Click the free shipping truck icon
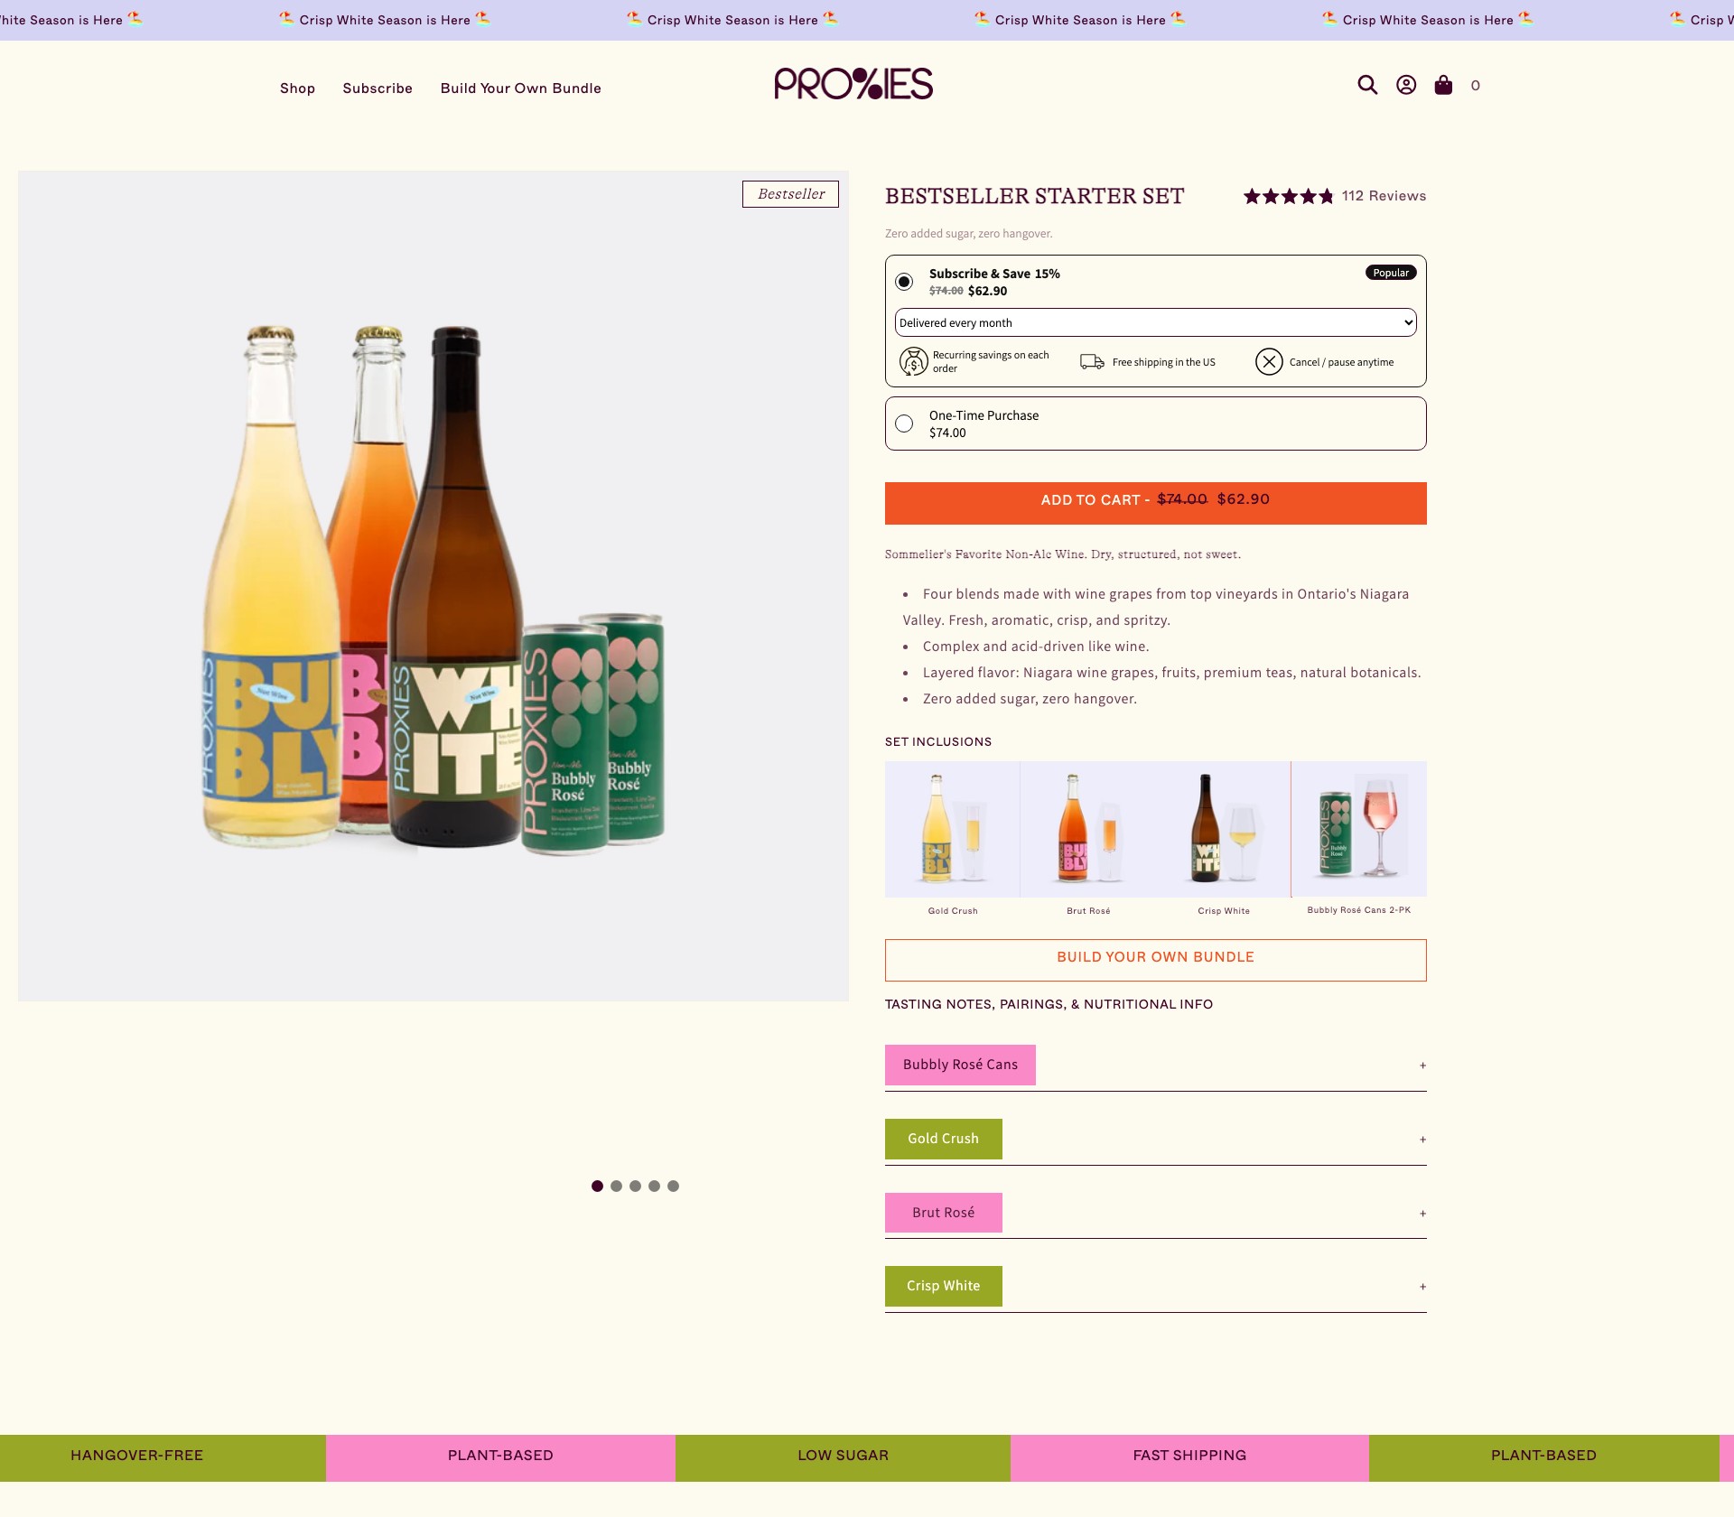The height and width of the screenshot is (1517, 1734). (x=1092, y=362)
